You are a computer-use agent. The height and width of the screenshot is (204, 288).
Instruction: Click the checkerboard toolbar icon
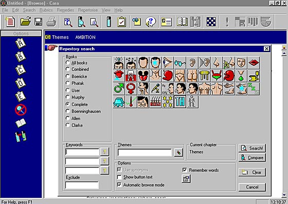[211, 22]
